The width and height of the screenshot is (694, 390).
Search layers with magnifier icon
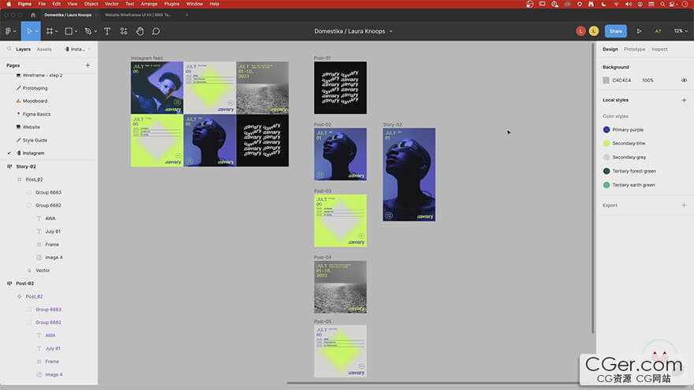pyautogui.click(x=9, y=49)
